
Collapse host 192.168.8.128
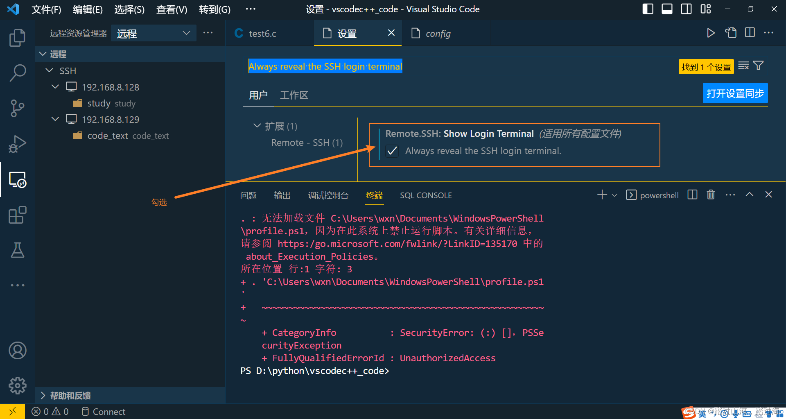[x=55, y=87]
